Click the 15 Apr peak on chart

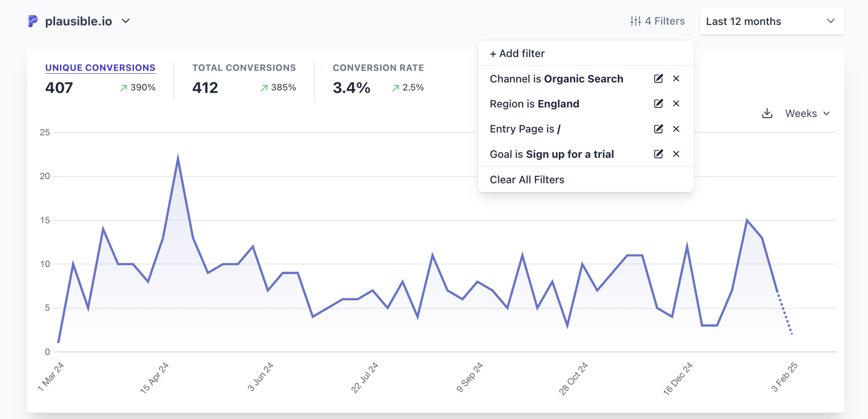(x=178, y=158)
